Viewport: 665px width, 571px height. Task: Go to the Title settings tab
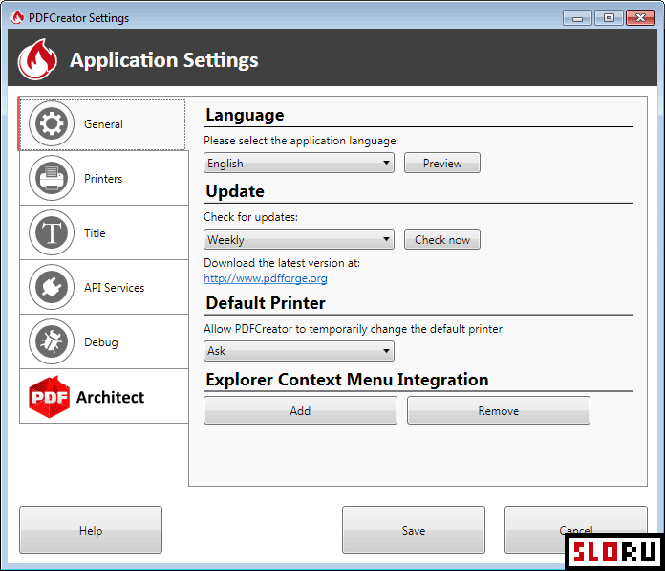click(104, 232)
